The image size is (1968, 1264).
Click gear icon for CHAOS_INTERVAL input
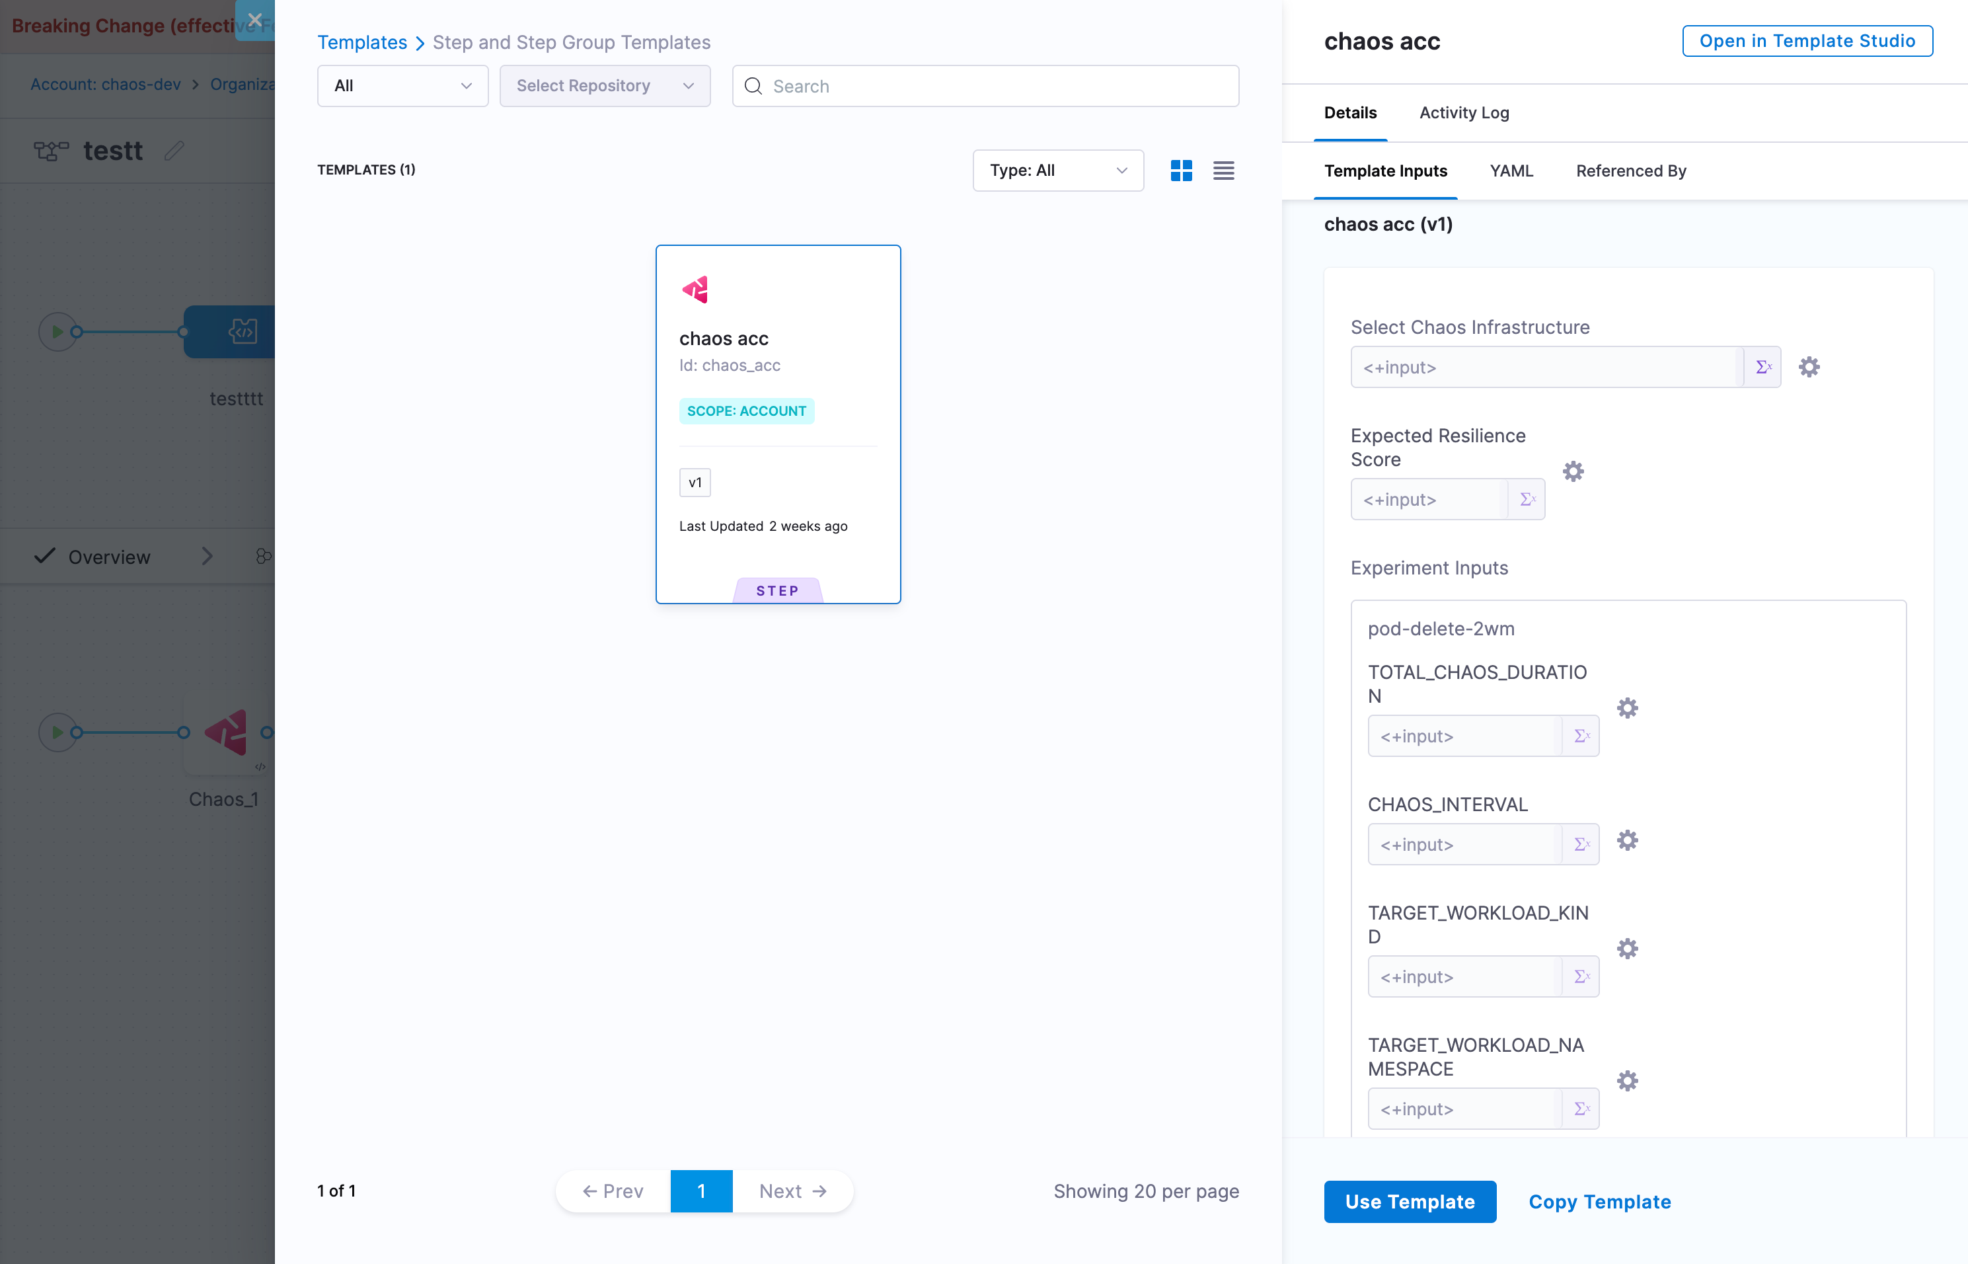pos(1627,840)
